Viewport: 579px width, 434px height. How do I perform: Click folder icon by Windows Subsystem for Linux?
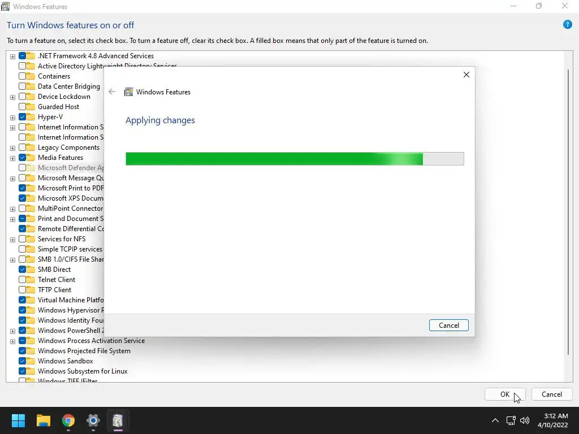click(x=31, y=371)
